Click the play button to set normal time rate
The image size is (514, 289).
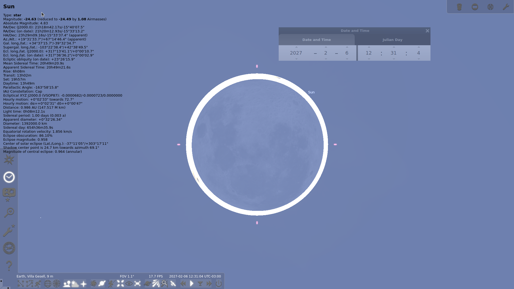click(192, 284)
